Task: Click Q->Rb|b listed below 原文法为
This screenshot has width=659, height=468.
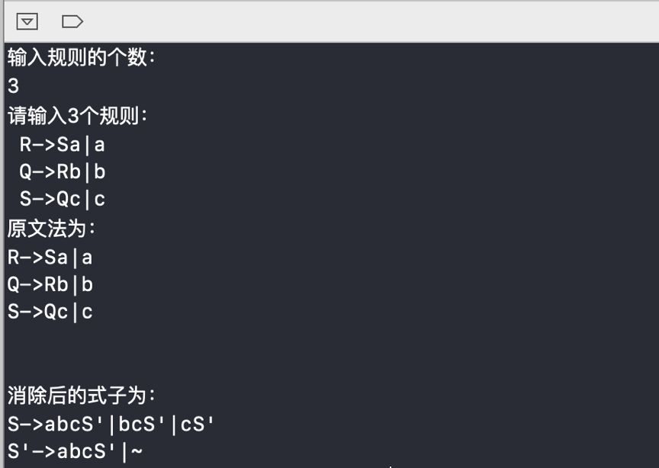Action: pos(50,285)
